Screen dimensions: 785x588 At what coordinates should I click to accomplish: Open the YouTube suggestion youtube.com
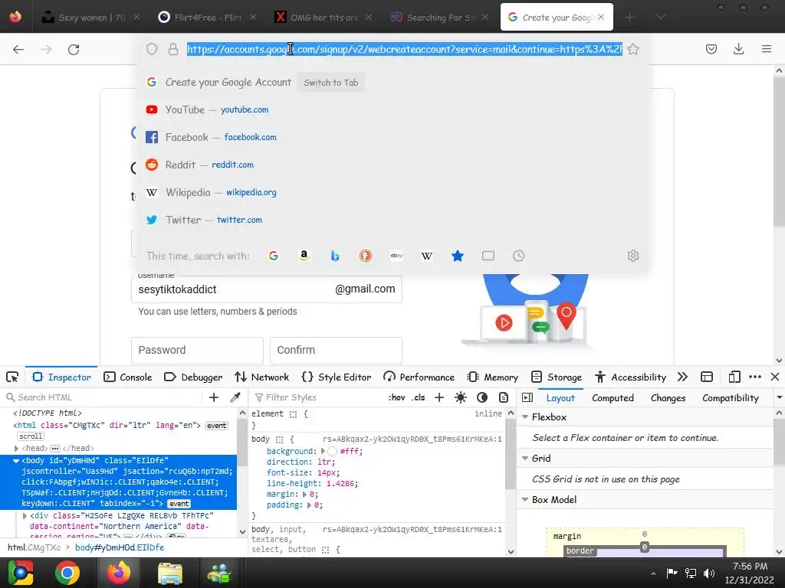(x=393, y=109)
